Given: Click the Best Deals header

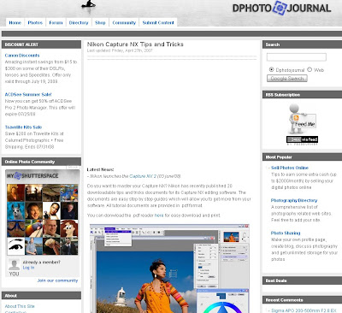Looking at the screenshot, I should [302, 281].
